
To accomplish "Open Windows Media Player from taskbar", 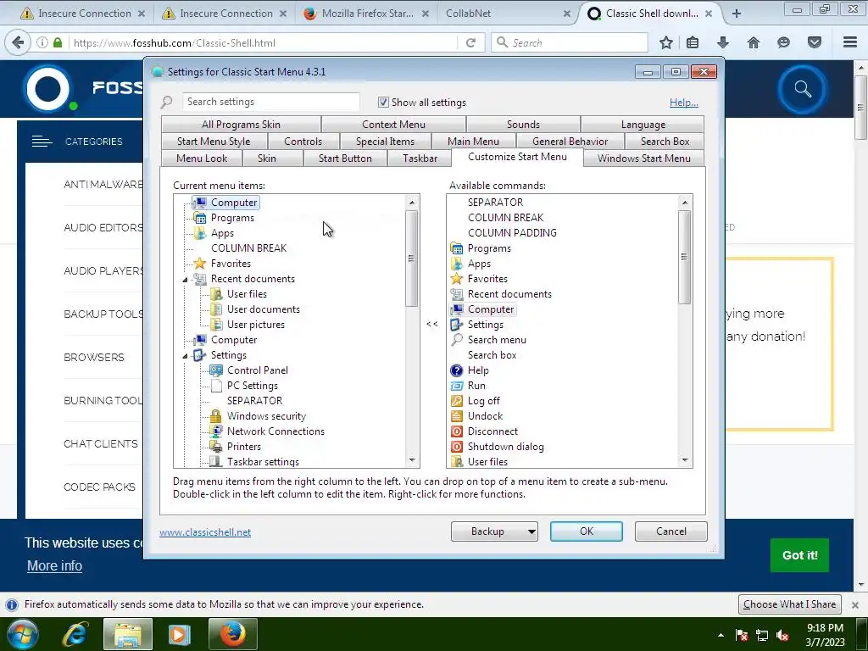I will click(x=179, y=634).
